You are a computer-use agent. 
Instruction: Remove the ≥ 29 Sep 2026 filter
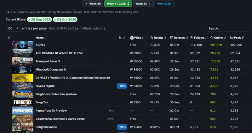click(x=39, y=20)
